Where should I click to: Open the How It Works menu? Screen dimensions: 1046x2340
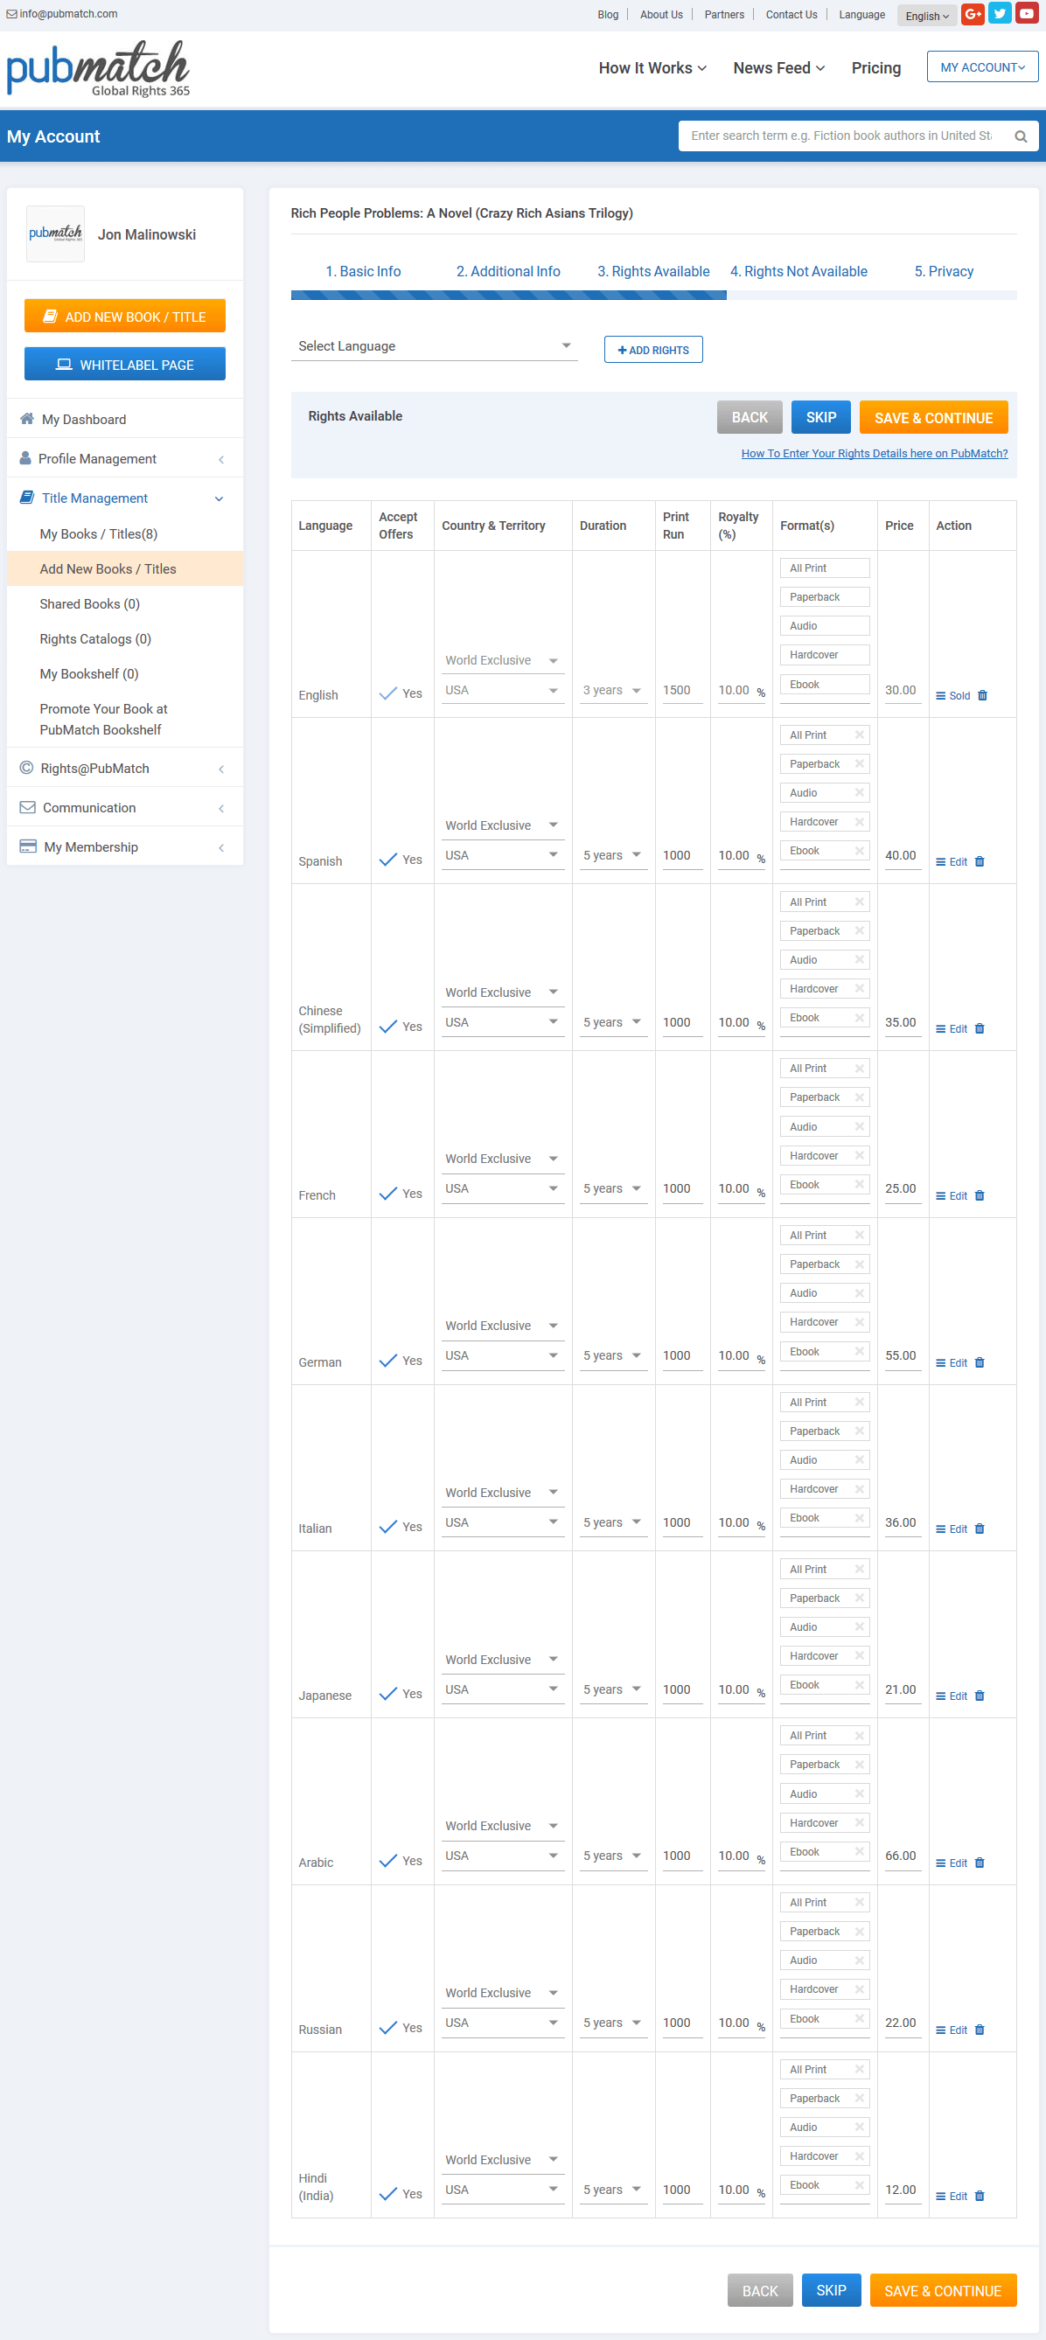pos(652,68)
